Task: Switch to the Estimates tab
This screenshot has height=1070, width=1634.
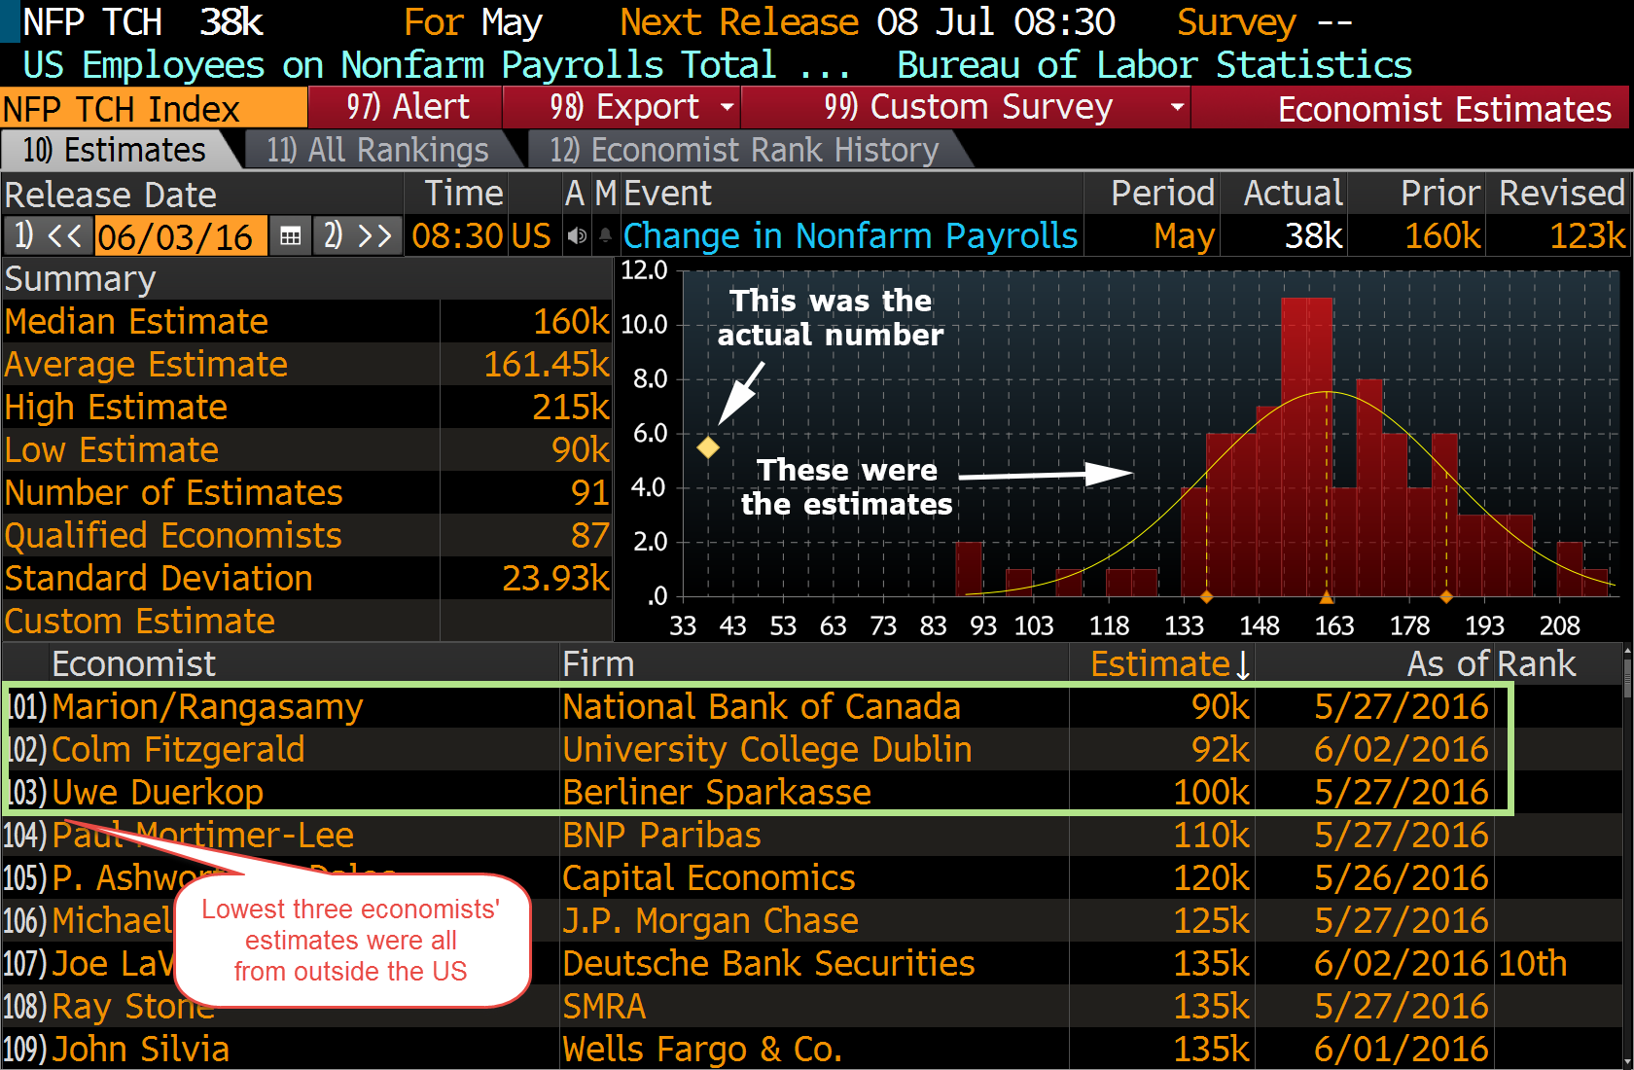Action: click(x=115, y=151)
